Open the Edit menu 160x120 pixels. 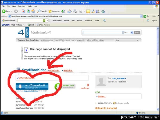8,6
